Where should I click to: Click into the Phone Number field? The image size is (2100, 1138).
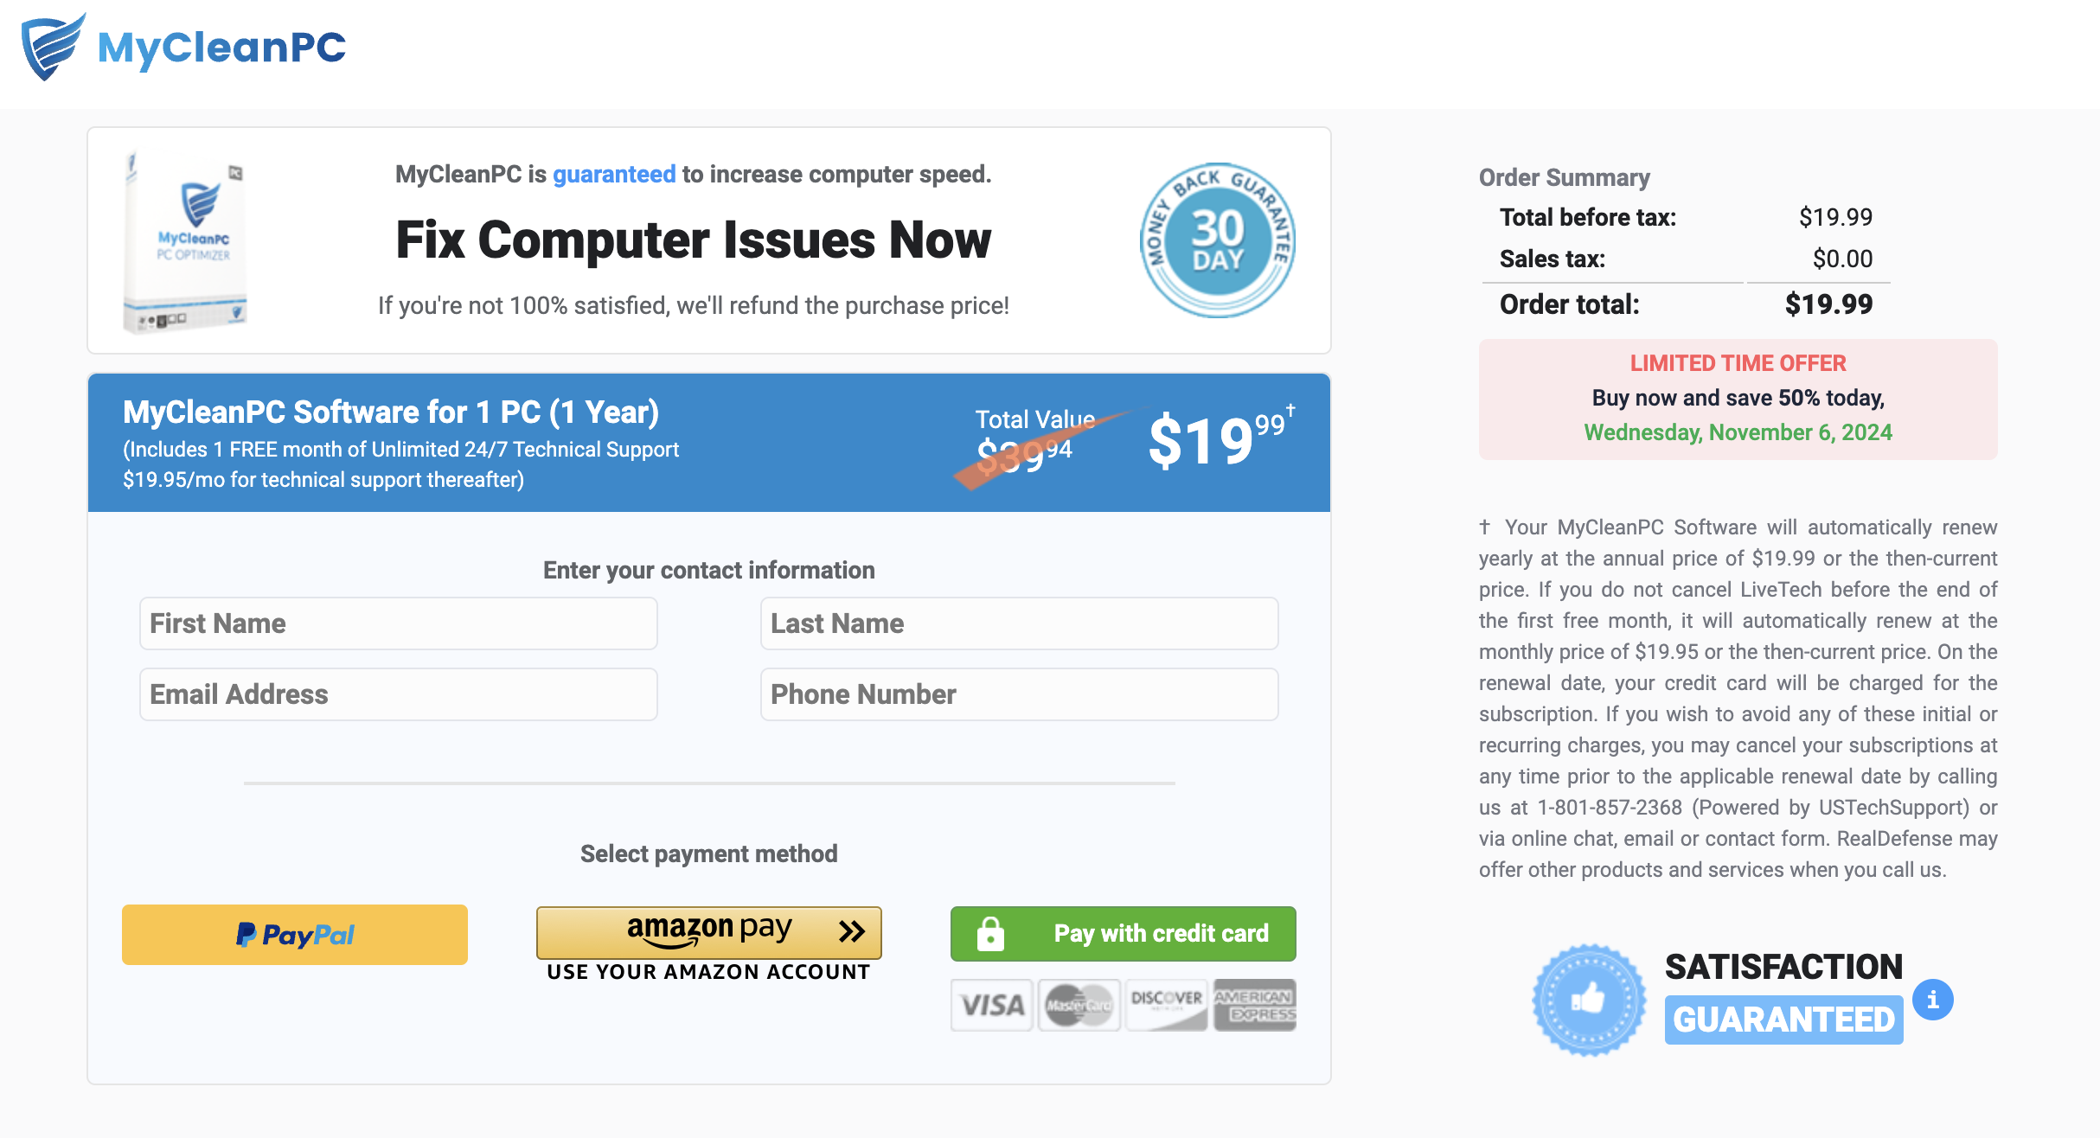(x=1019, y=694)
